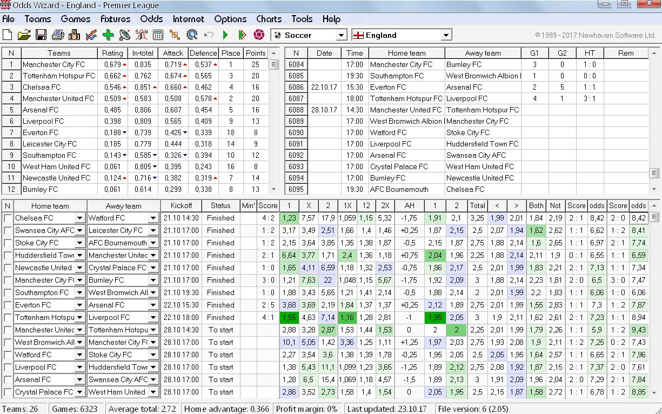Open the Help menu
The width and height of the screenshot is (662, 414).
pos(331,19)
